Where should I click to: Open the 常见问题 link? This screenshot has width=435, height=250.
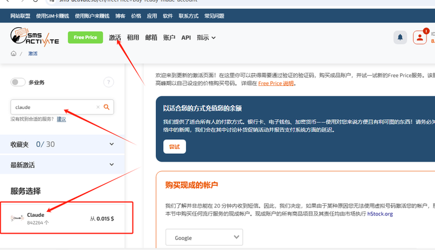tap(214, 16)
